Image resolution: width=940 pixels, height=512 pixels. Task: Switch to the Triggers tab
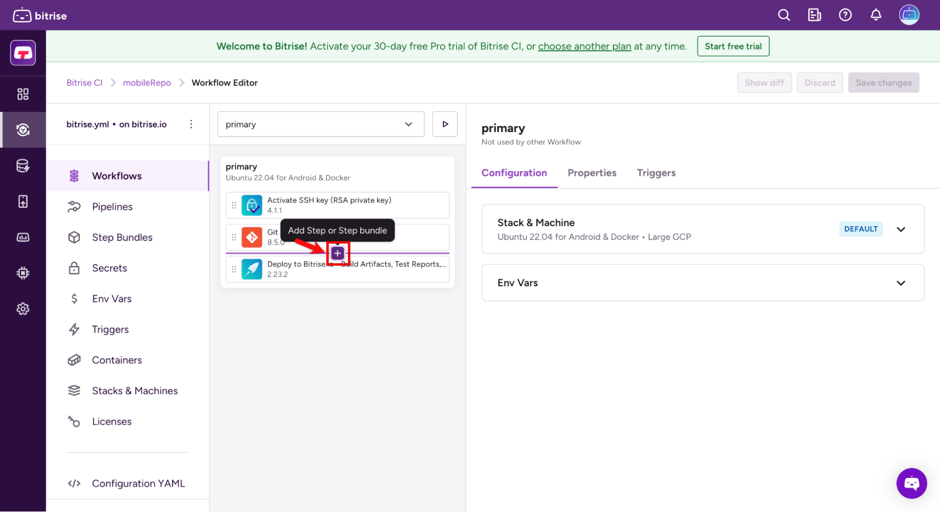[x=656, y=173]
